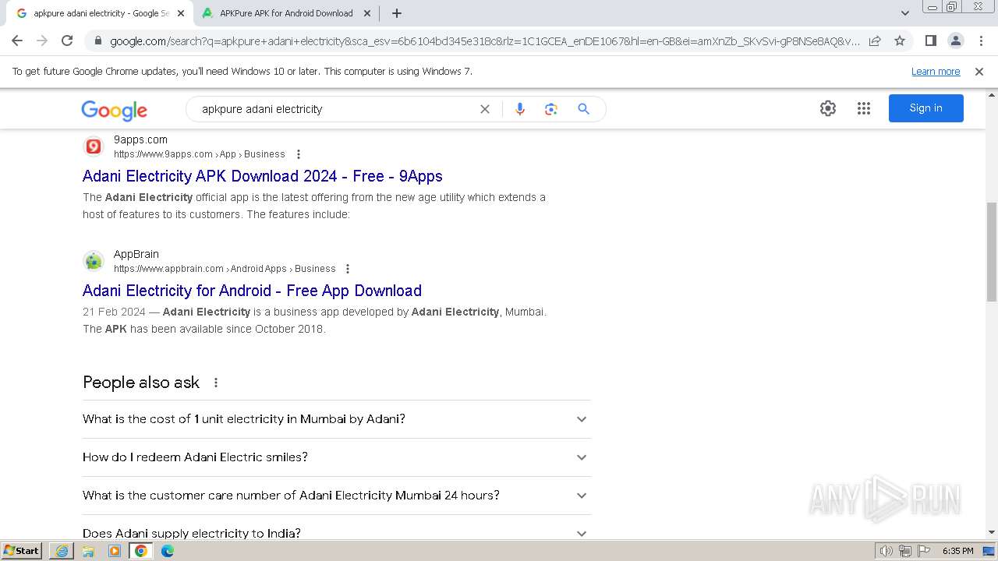Viewport: 998px width, 561px height.
Task: Select the apkpure adani electricity tab
Action: [x=100, y=13]
